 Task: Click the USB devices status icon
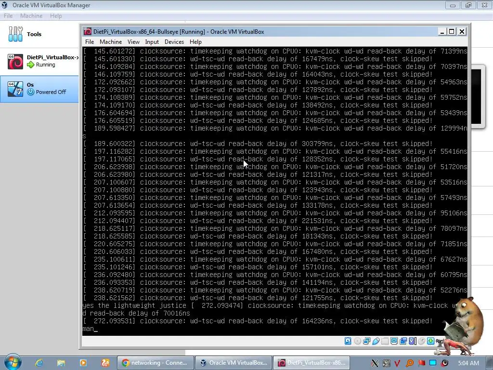tap(376, 341)
